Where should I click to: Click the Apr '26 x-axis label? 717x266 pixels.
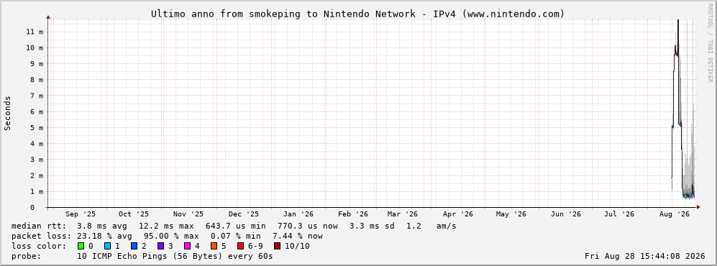[x=458, y=214]
